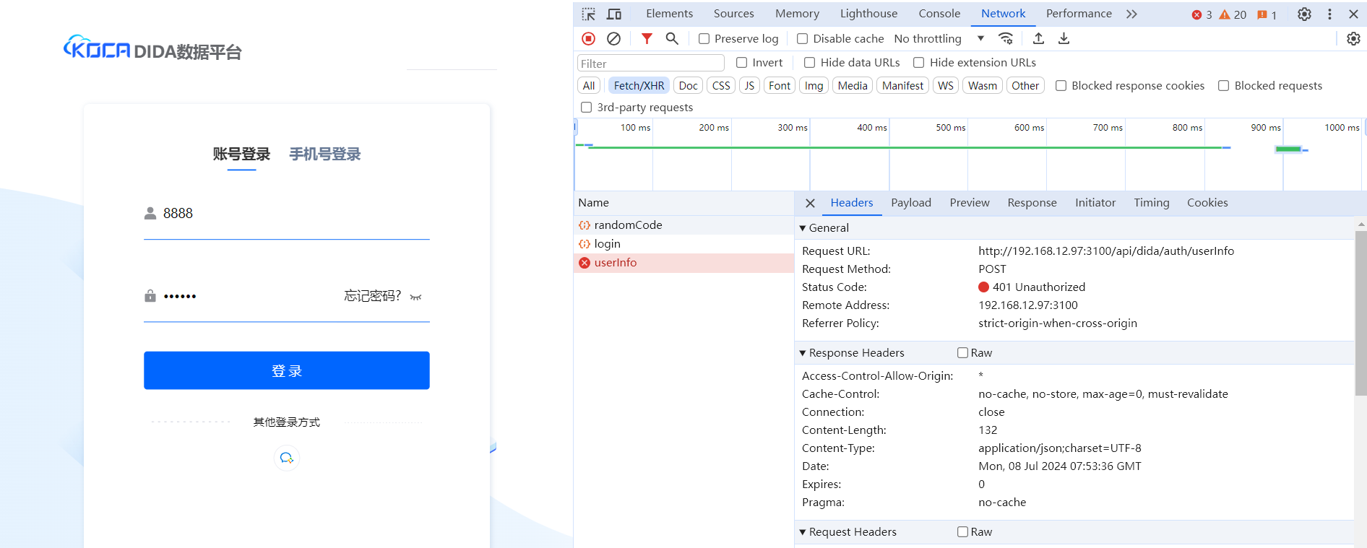This screenshot has height=548, width=1367.
Task: Select the inspect element picker icon
Action: 589,14
